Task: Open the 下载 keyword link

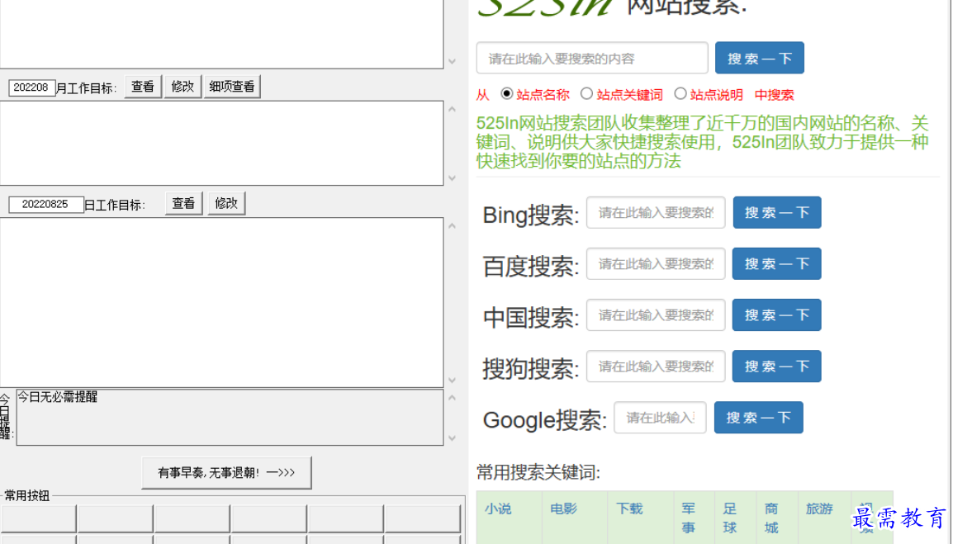Action: pos(629,509)
